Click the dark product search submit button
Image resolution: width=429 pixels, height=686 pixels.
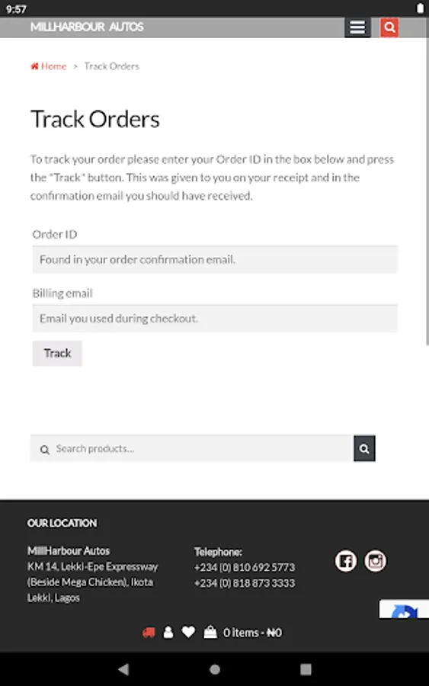point(364,448)
